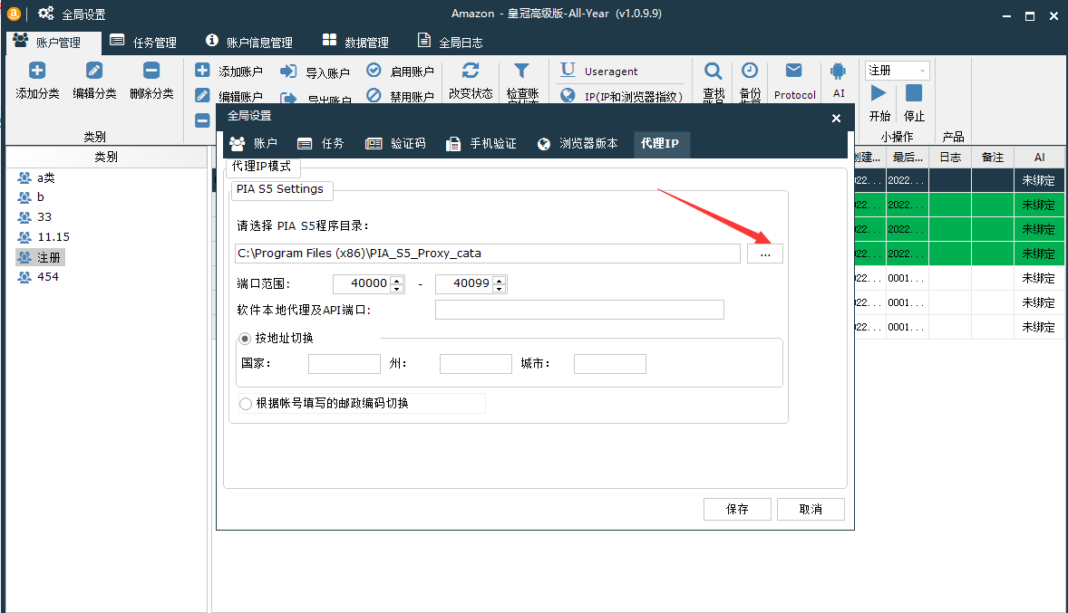The width and height of the screenshot is (1068, 613).
Task: Click 取消 to cancel settings
Action: coord(811,510)
